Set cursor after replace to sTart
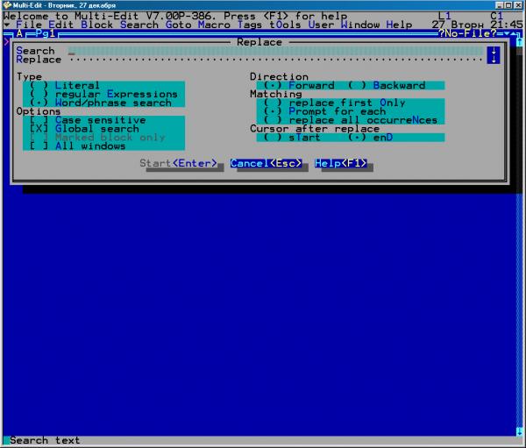The image size is (526, 448). (x=292, y=138)
